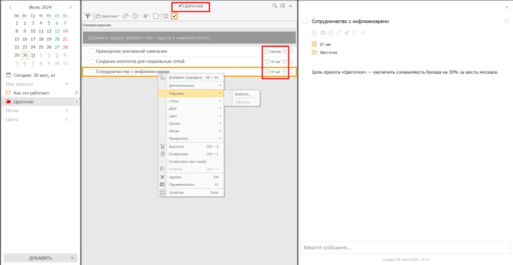Screen dimensions: 513x265
Task: Select Выбрать... in the Поручить submenu
Action: point(243,94)
